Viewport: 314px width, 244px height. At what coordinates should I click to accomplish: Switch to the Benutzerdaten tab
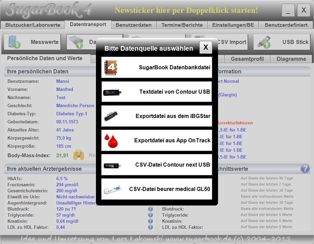pos(134,25)
